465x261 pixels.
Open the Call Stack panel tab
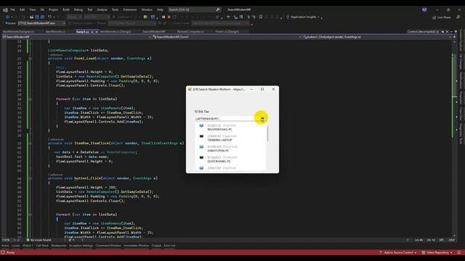[x=42, y=246]
